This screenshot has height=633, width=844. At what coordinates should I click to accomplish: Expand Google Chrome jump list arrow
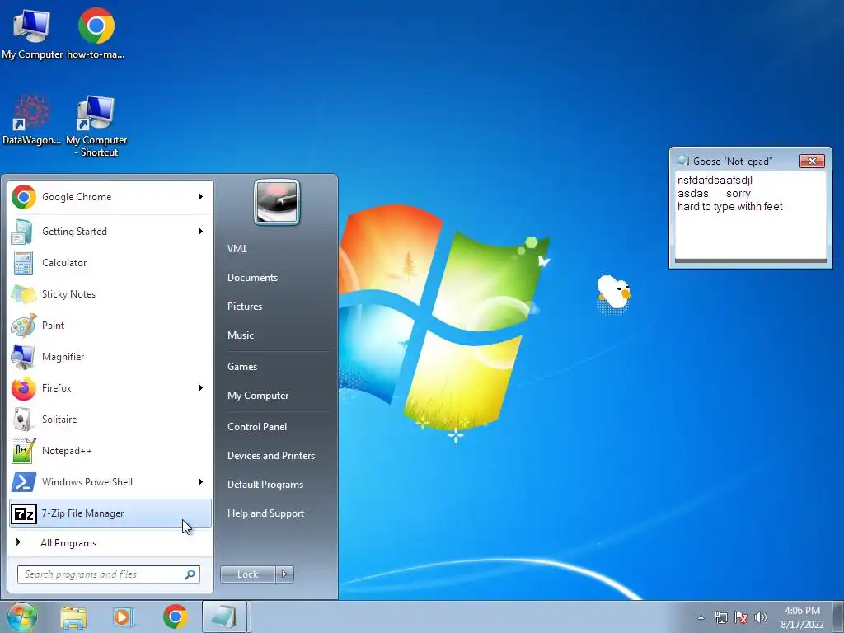pos(201,197)
